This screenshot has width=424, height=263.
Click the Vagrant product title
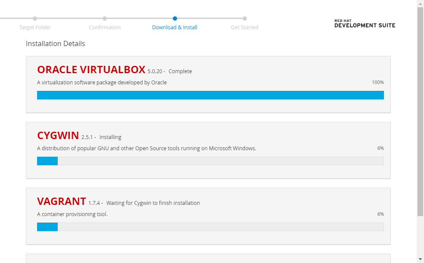coord(62,201)
